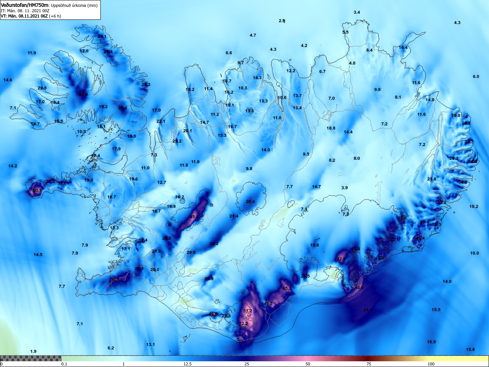Image resolution: width=489 pixels, height=367 pixels.
Task: Click the 19.2 precipitation value
Action: pyautogui.click(x=103, y=107)
